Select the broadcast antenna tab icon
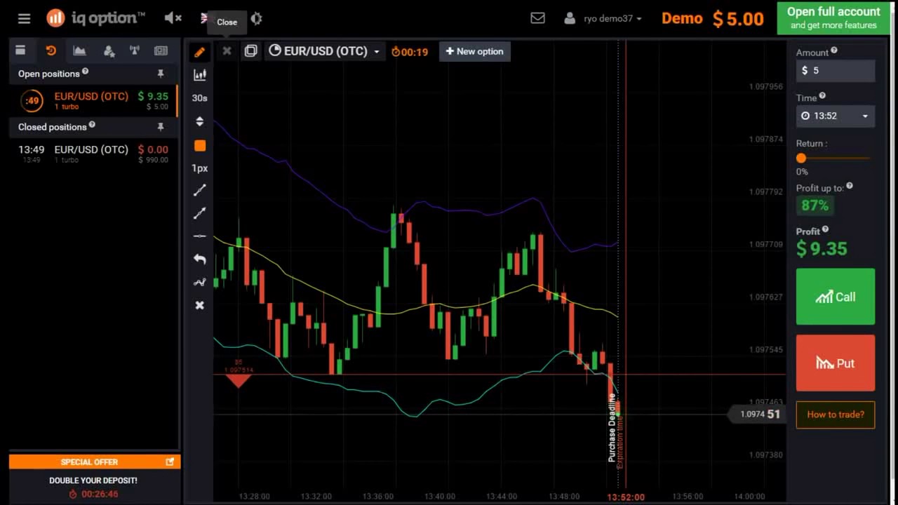 135,50
